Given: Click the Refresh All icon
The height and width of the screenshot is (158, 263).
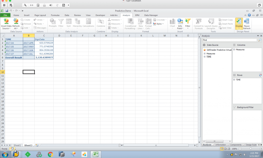Looking at the screenshot, I should [16, 22].
